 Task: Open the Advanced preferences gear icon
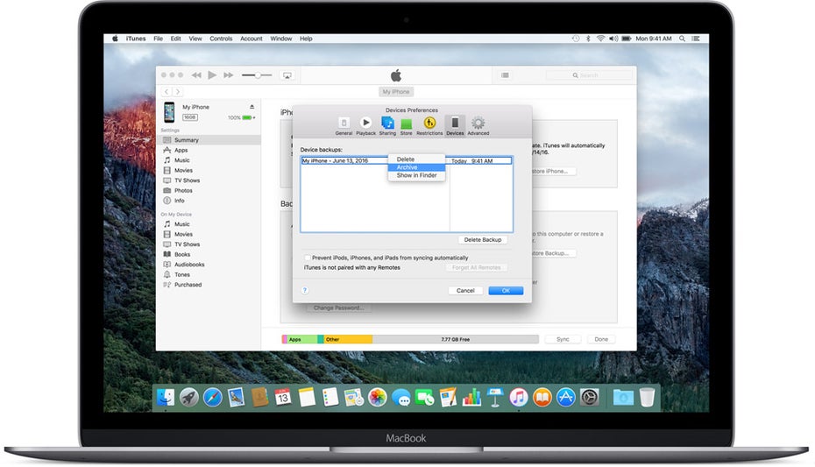(x=478, y=124)
